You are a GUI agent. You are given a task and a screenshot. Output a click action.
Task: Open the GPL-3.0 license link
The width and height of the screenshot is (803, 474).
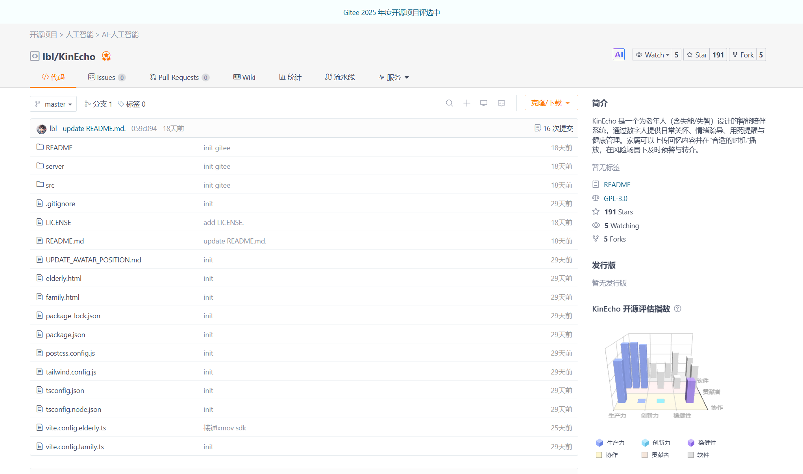tap(615, 198)
